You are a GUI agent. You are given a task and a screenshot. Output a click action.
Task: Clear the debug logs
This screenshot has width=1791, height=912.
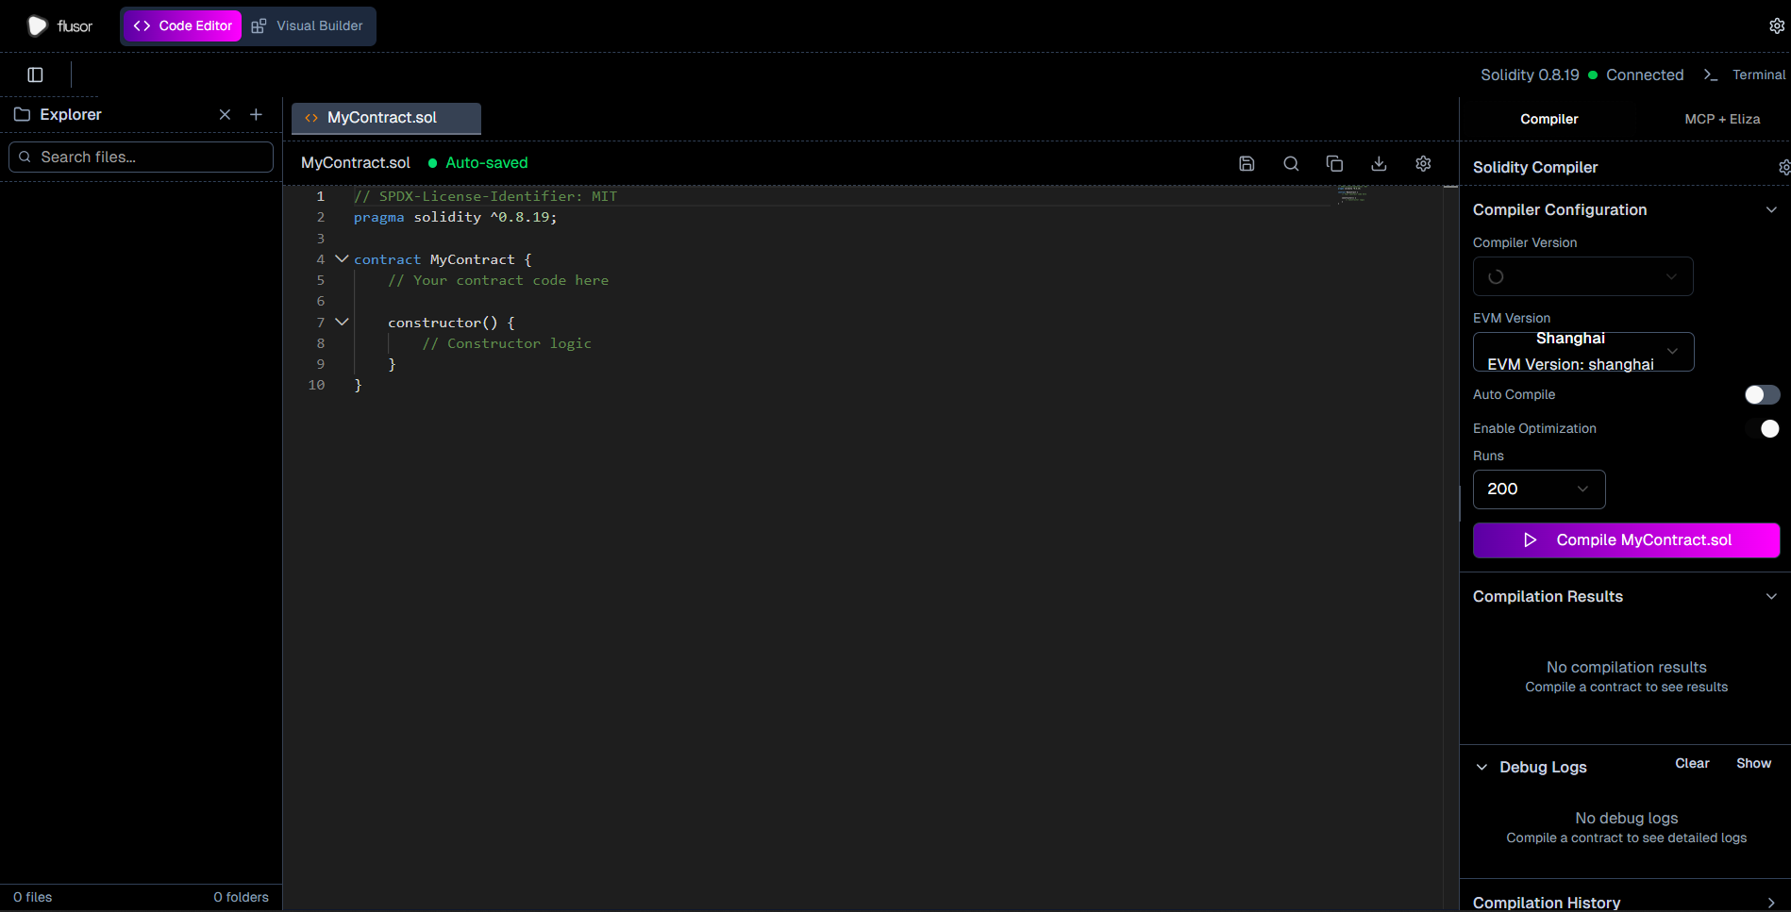click(x=1692, y=763)
